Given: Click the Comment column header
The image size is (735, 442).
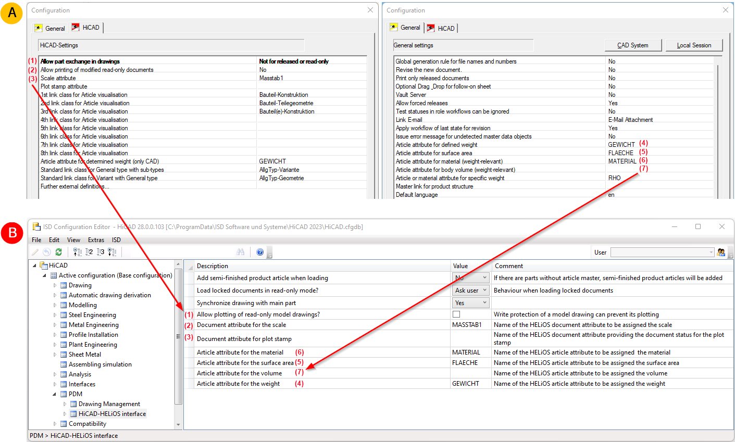Looking at the screenshot, I should coord(612,266).
